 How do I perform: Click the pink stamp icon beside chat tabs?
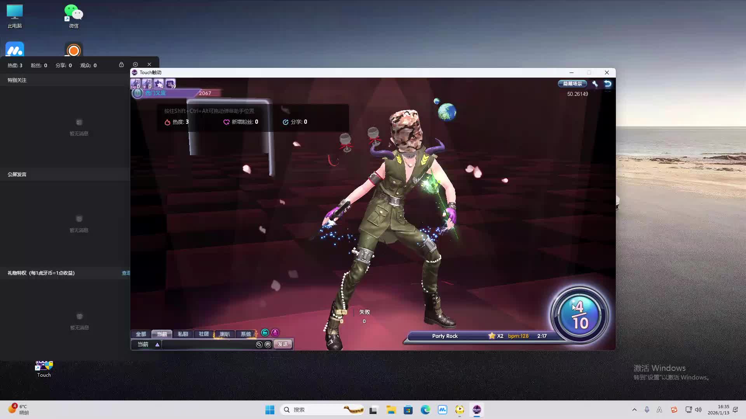click(x=275, y=332)
